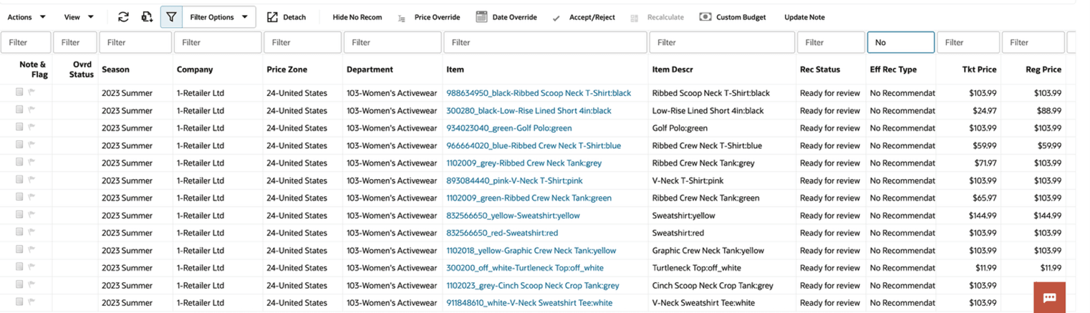
Task: Click the Tkt Price filter field
Action: pyautogui.click(x=968, y=42)
